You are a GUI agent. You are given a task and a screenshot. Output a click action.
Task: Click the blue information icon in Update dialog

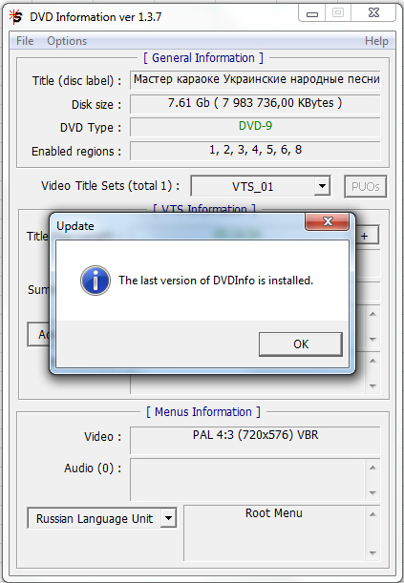[96, 281]
